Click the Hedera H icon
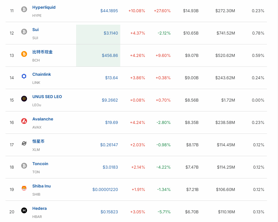This screenshot has width=278, height=222. pyautogui.click(x=24, y=210)
